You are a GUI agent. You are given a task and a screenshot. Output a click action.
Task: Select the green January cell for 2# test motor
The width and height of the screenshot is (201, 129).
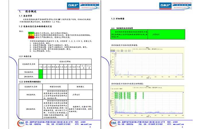point(40,76)
